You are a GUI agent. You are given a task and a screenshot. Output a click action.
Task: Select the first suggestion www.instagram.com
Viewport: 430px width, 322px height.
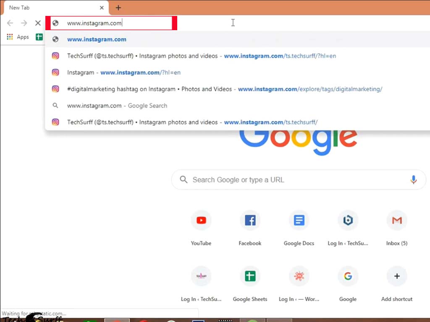click(x=238, y=39)
